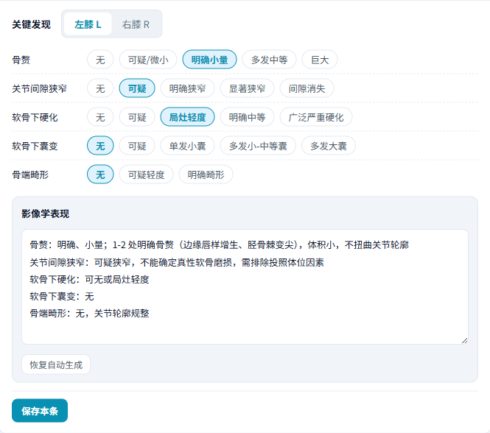Screen dimensions: 490x433
Task: Click the 软骨下囊变 row label
Action: click(x=35, y=146)
